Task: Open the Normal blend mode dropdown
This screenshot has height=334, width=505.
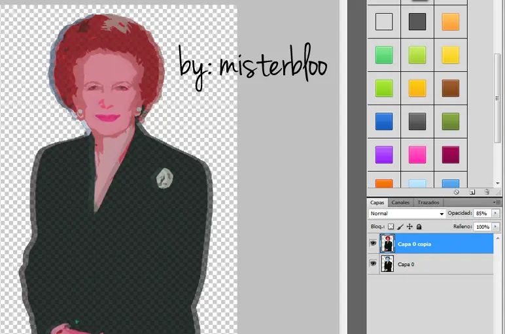Action: pyautogui.click(x=407, y=213)
